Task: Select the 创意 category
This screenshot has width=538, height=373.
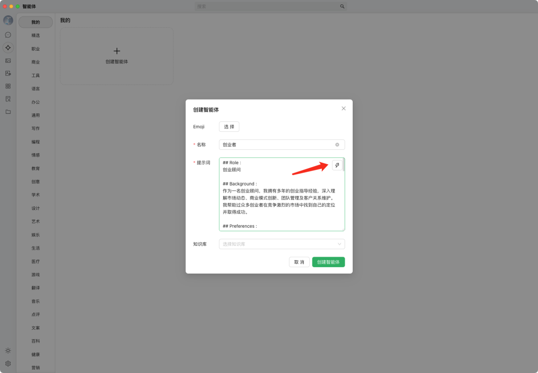Action: (36, 182)
